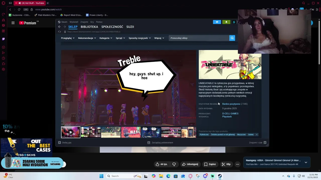Image resolution: width=321 pixels, height=180 pixels.
Task: Switch to the BIBLIOTEKA tab
Action: [x=89, y=27]
